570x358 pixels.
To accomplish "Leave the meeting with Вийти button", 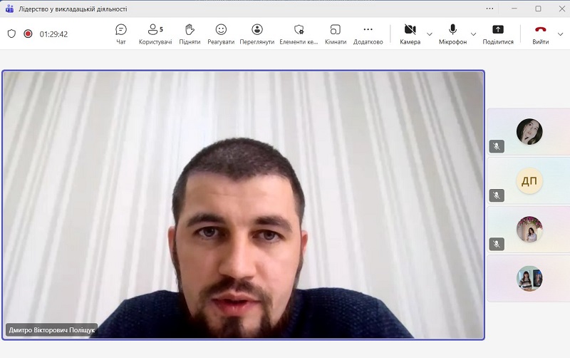I will point(540,33).
